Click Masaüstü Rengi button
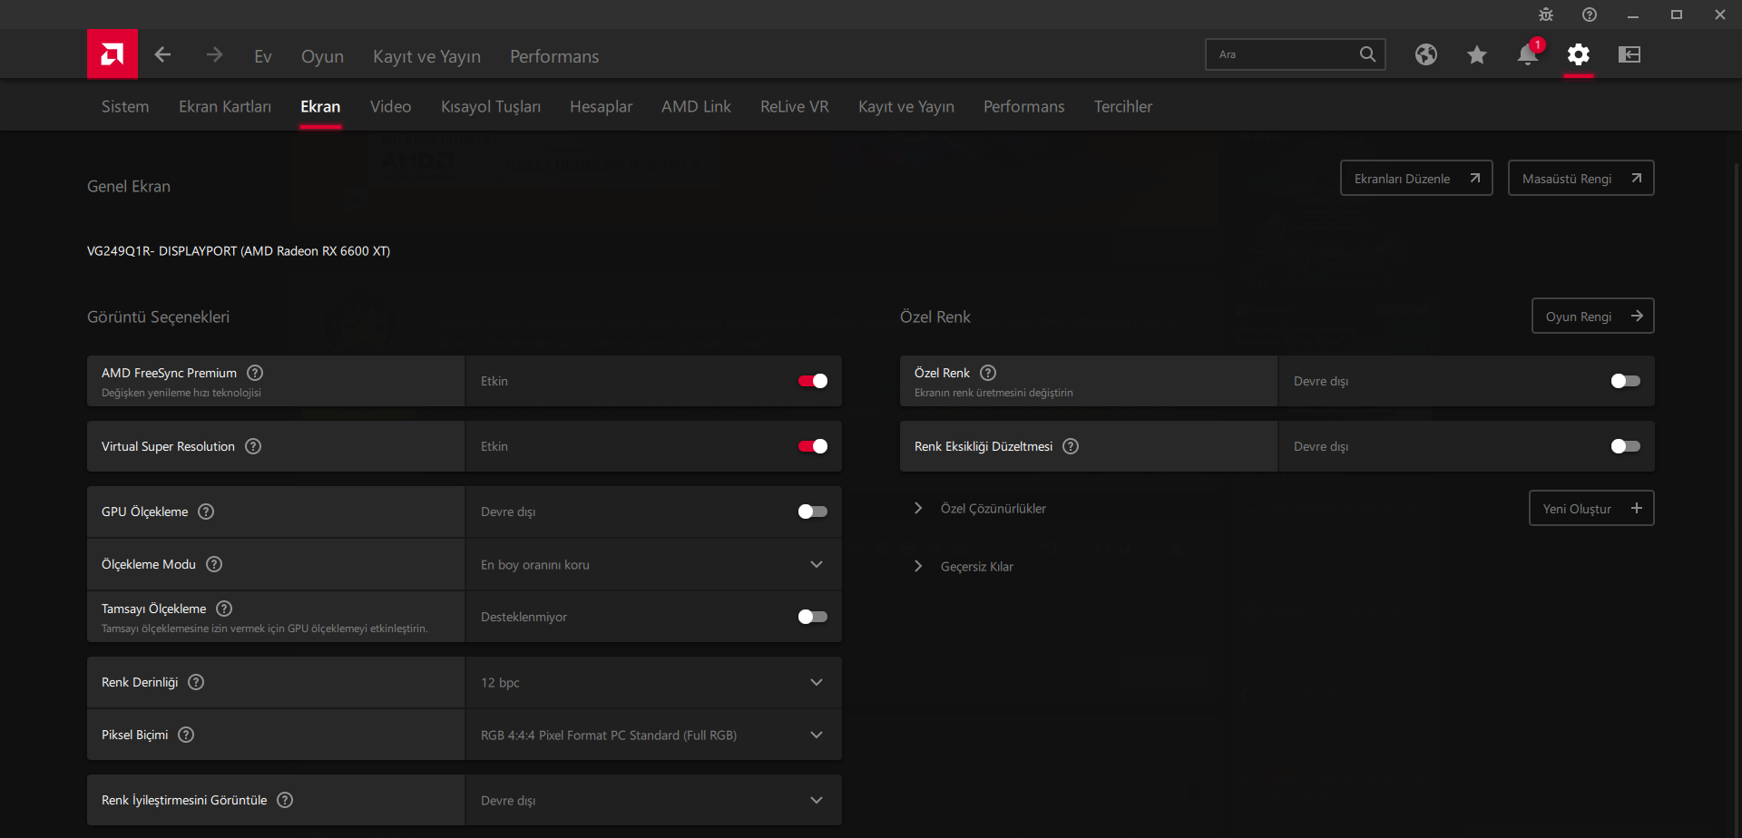Viewport: 1742px width, 838px height. point(1581,178)
